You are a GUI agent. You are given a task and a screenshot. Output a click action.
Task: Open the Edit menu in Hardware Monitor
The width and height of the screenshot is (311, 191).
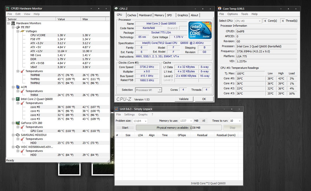pos(18,14)
